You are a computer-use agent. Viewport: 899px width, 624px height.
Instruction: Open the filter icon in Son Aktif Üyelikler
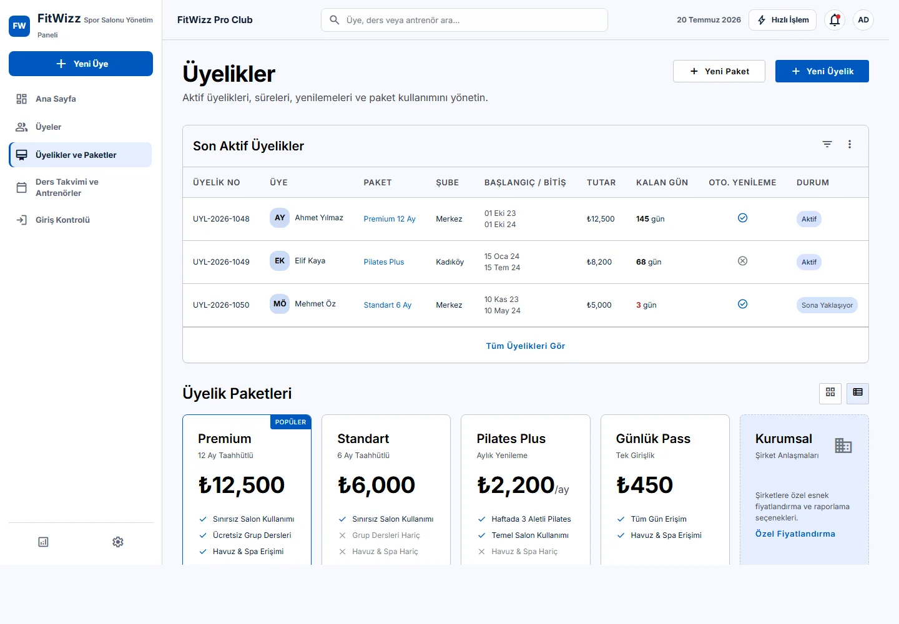click(x=827, y=144)
